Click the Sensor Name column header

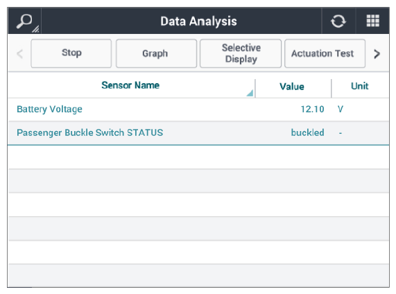tap(131, 85)
